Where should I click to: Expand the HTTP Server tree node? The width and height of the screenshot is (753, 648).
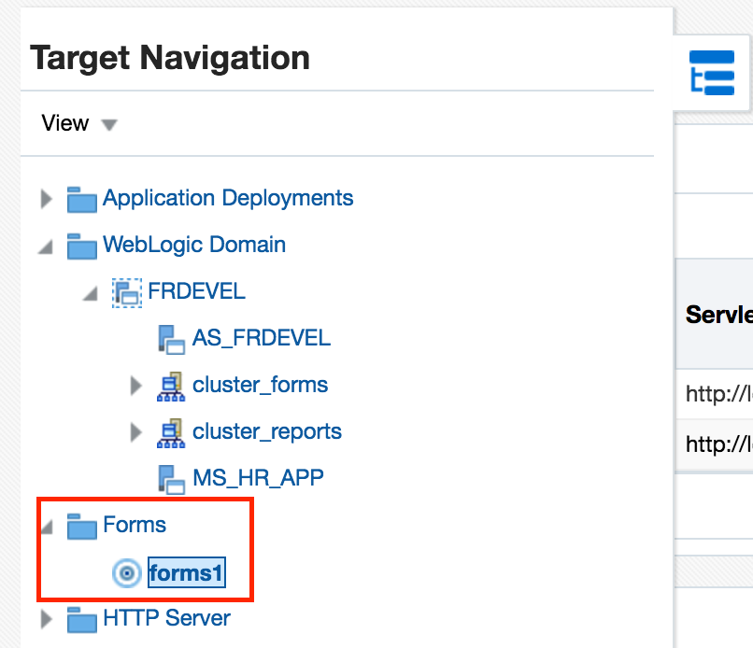[x=46, y=618]
